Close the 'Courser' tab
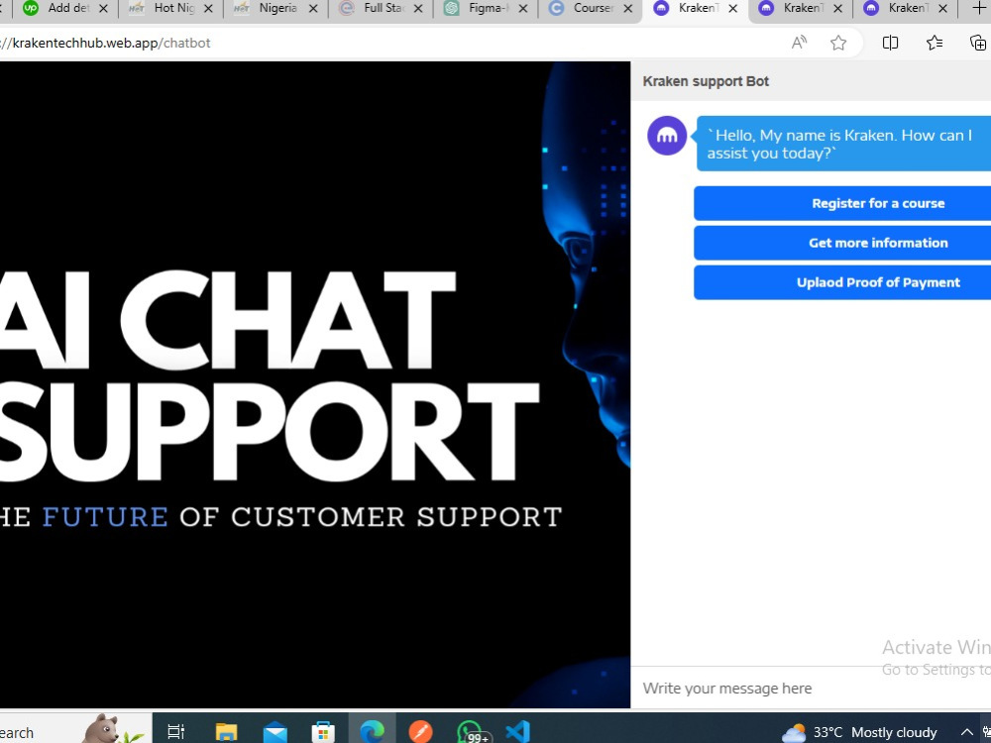 click(627, 8)
